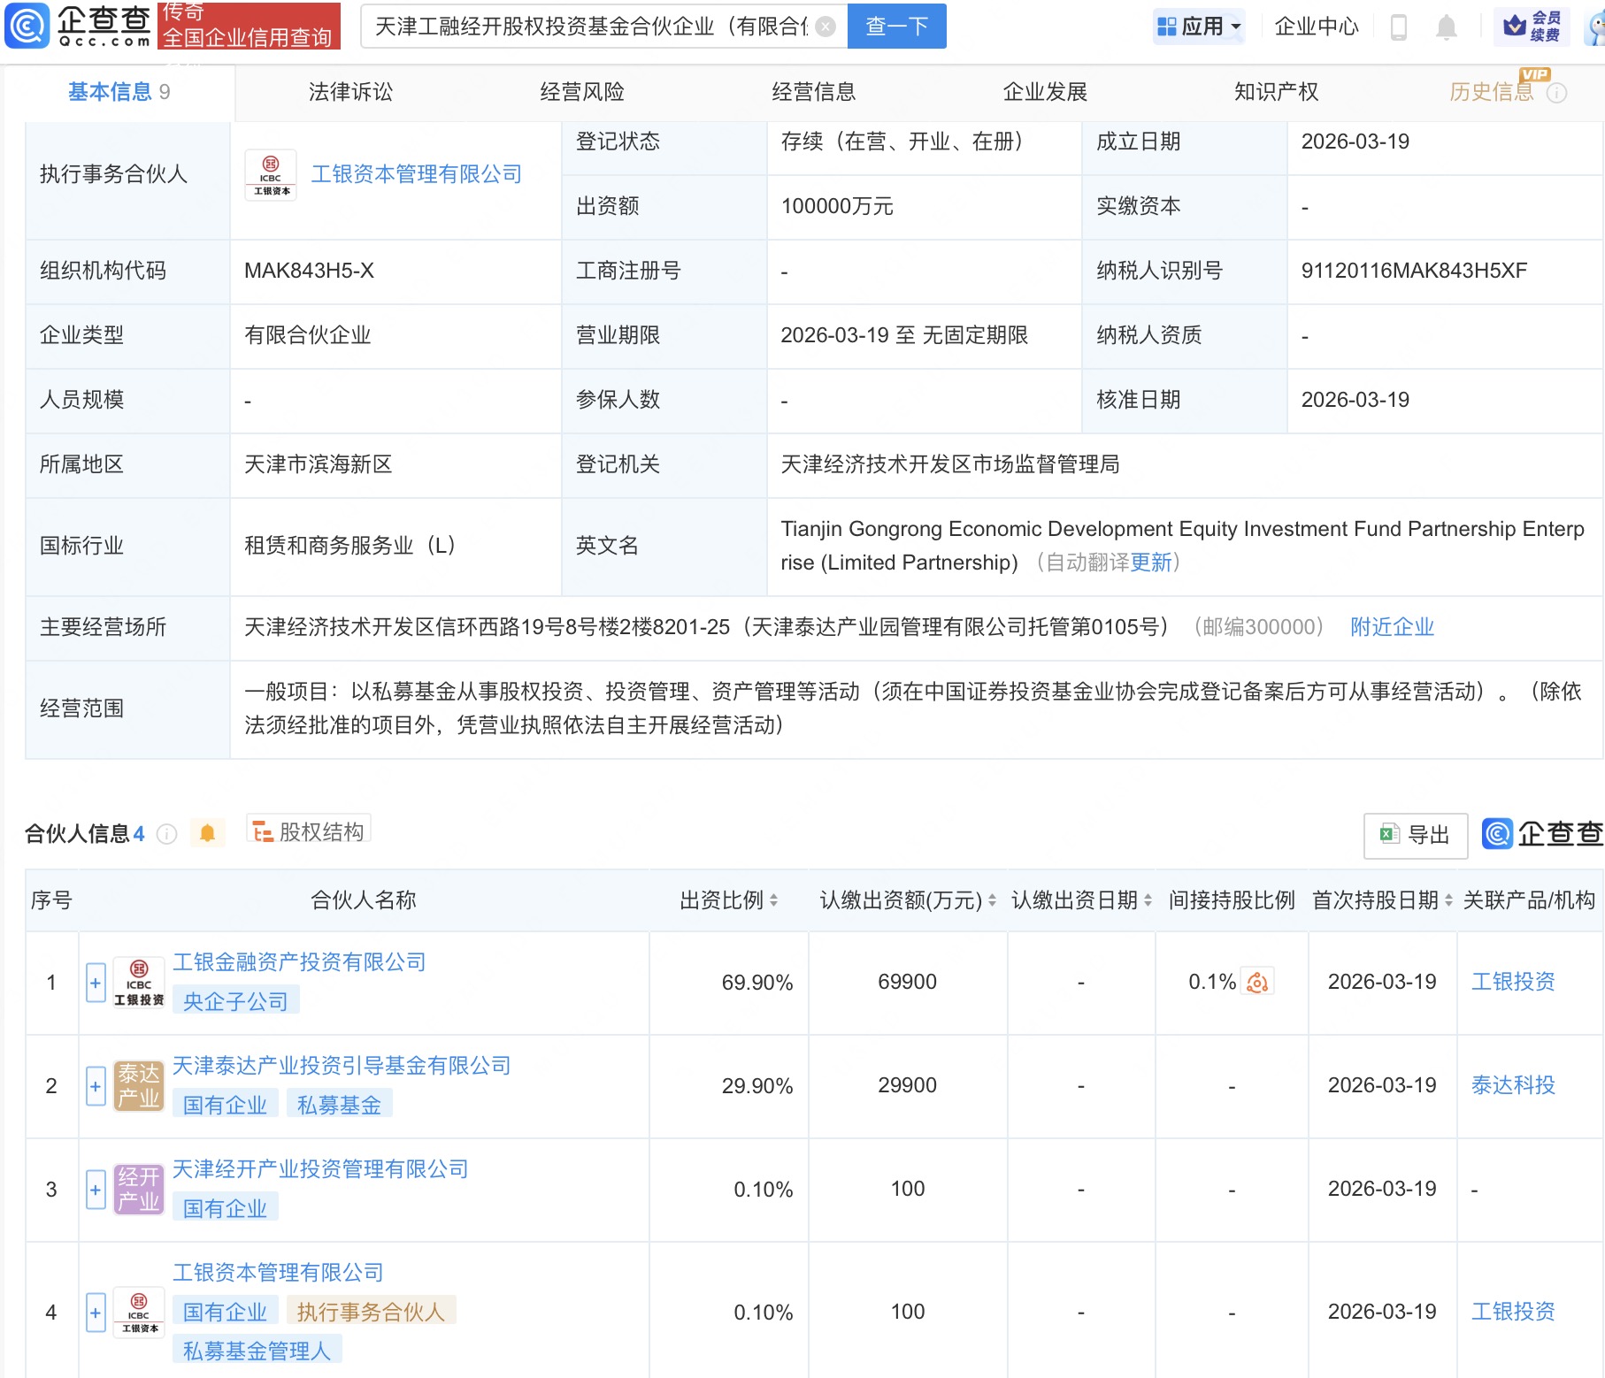The image size is (1605, 1378).
Task: Open the 附近企业 link
Action: click(1392, 627)
